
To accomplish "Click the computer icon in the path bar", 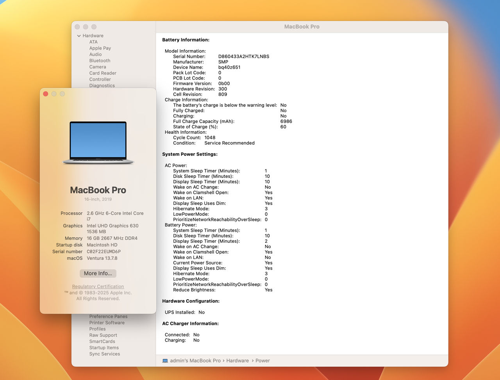I will pos(165,361).
